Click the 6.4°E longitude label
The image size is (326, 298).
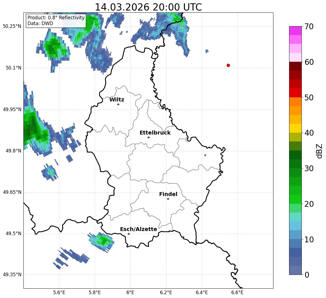tap(202, 292)
